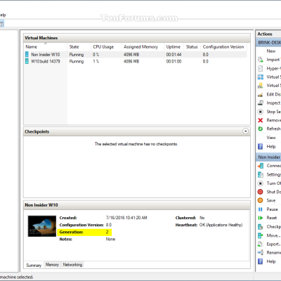Click uptime value 00:01:00
Screen dimensions: 281x281
click(174, 61)
